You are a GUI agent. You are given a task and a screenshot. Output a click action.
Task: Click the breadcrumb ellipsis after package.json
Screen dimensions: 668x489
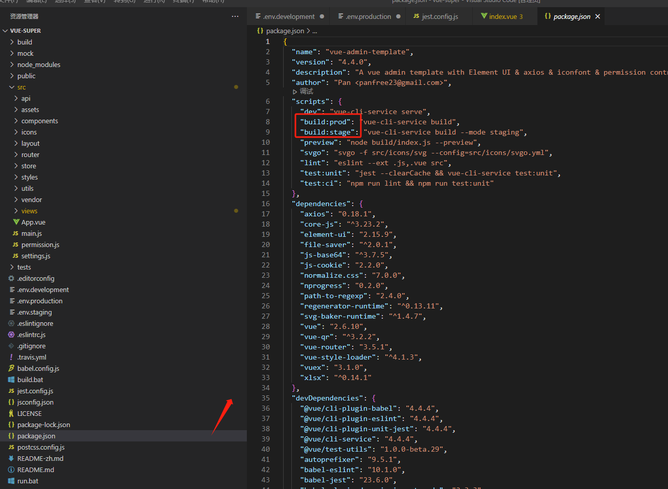pyautogui.click(x=315, y=31)
